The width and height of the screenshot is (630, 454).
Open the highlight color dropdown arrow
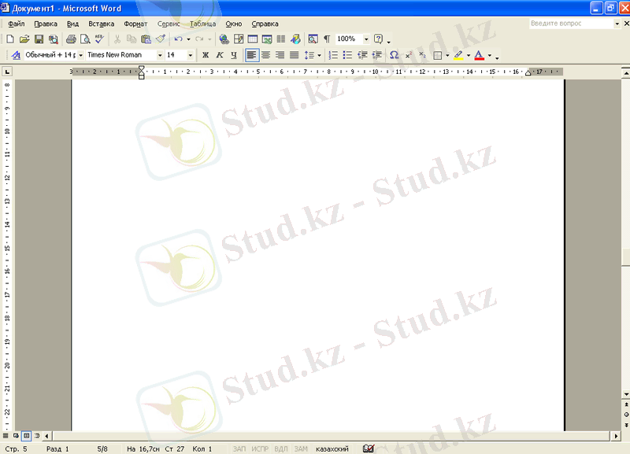[x=469, y=55]
